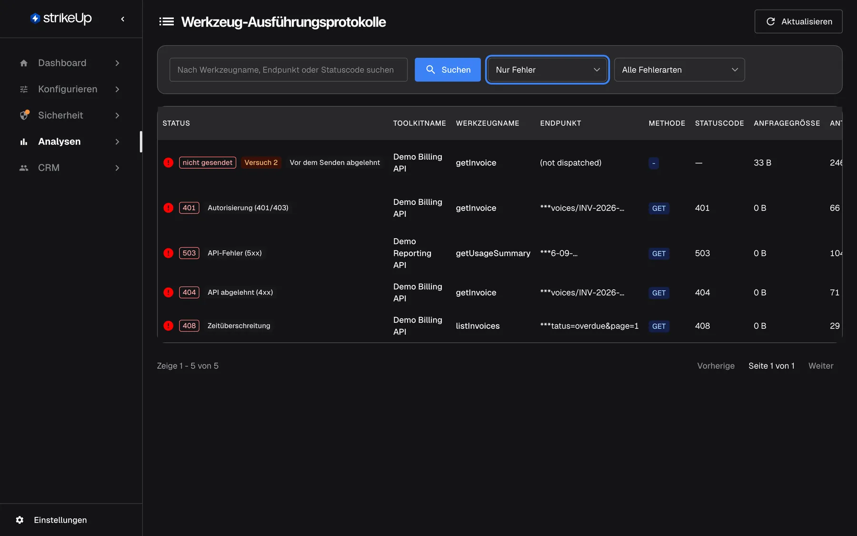Click the Demo Reporting API toolkit cell
This screenshot has height=536, width=857.
pos(412,253)
